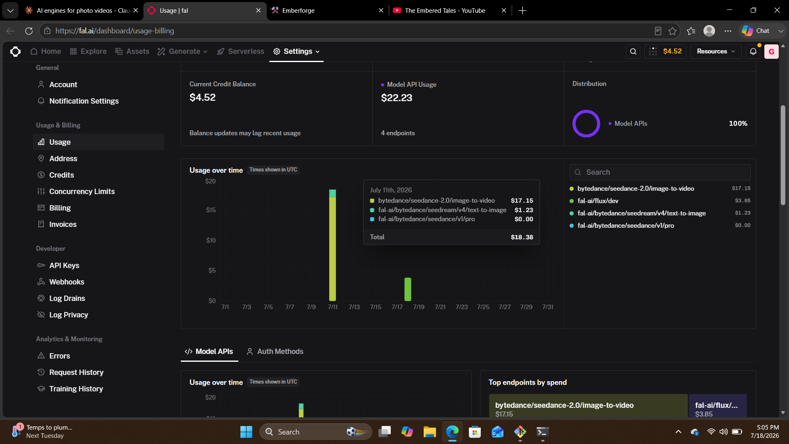The image size is (789, 444).
Task: Open the browser profile icon
Action: coord(709,31)
